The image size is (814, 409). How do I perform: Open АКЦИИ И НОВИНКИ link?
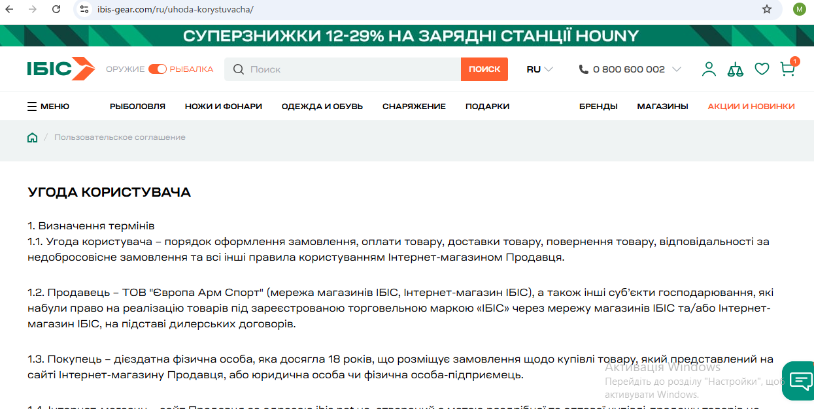click(751, 106)
